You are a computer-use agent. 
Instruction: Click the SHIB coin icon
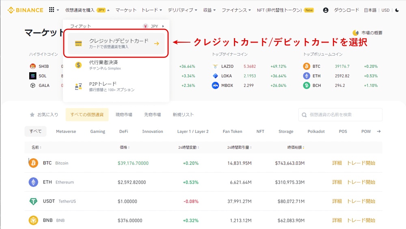(x=32, y=66)
